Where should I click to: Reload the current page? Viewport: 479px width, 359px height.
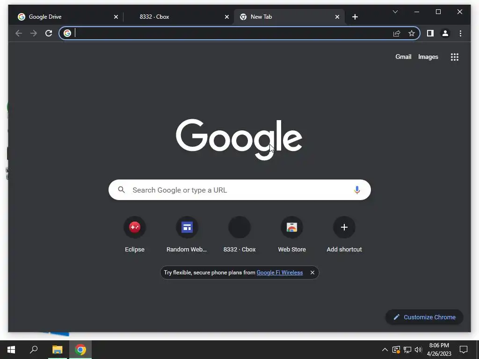pos(49,33)
